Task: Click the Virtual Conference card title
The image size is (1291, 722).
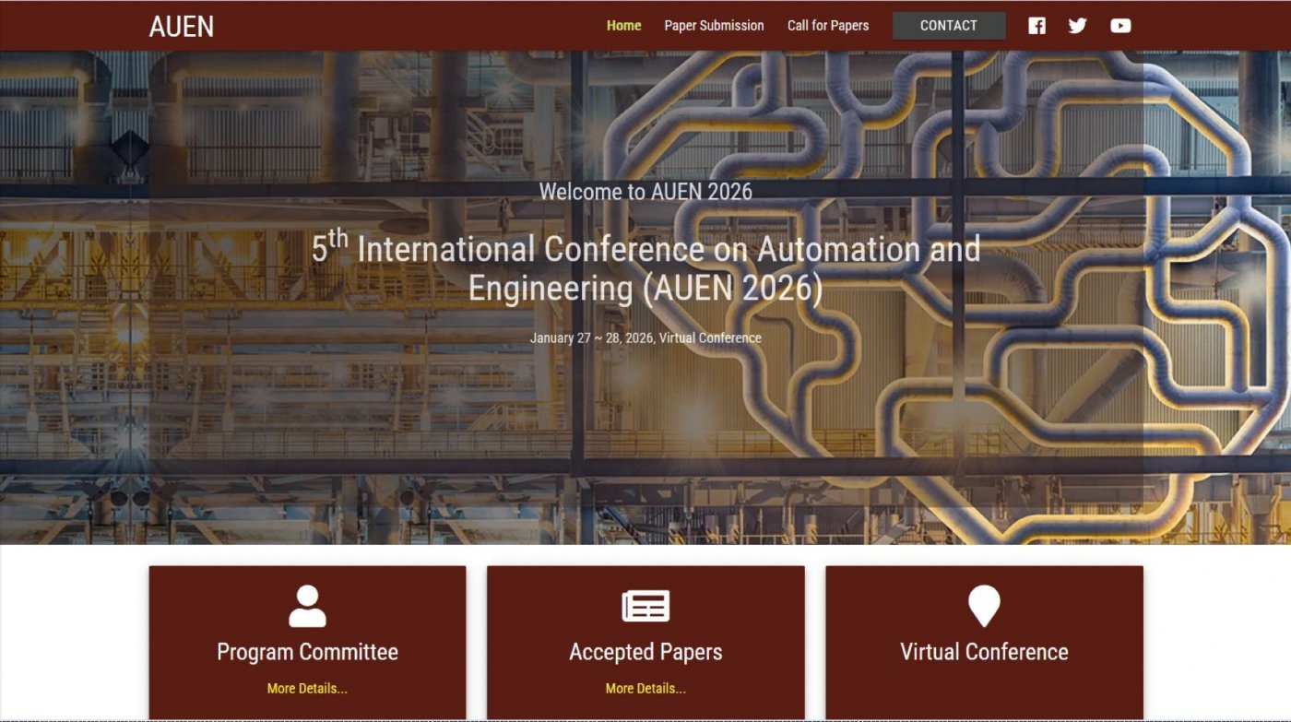Action: [985, 652]
